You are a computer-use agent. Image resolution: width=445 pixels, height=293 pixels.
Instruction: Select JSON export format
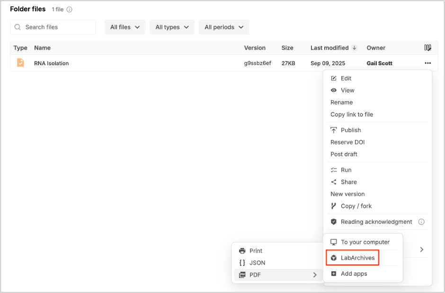(x=257, y=263)
